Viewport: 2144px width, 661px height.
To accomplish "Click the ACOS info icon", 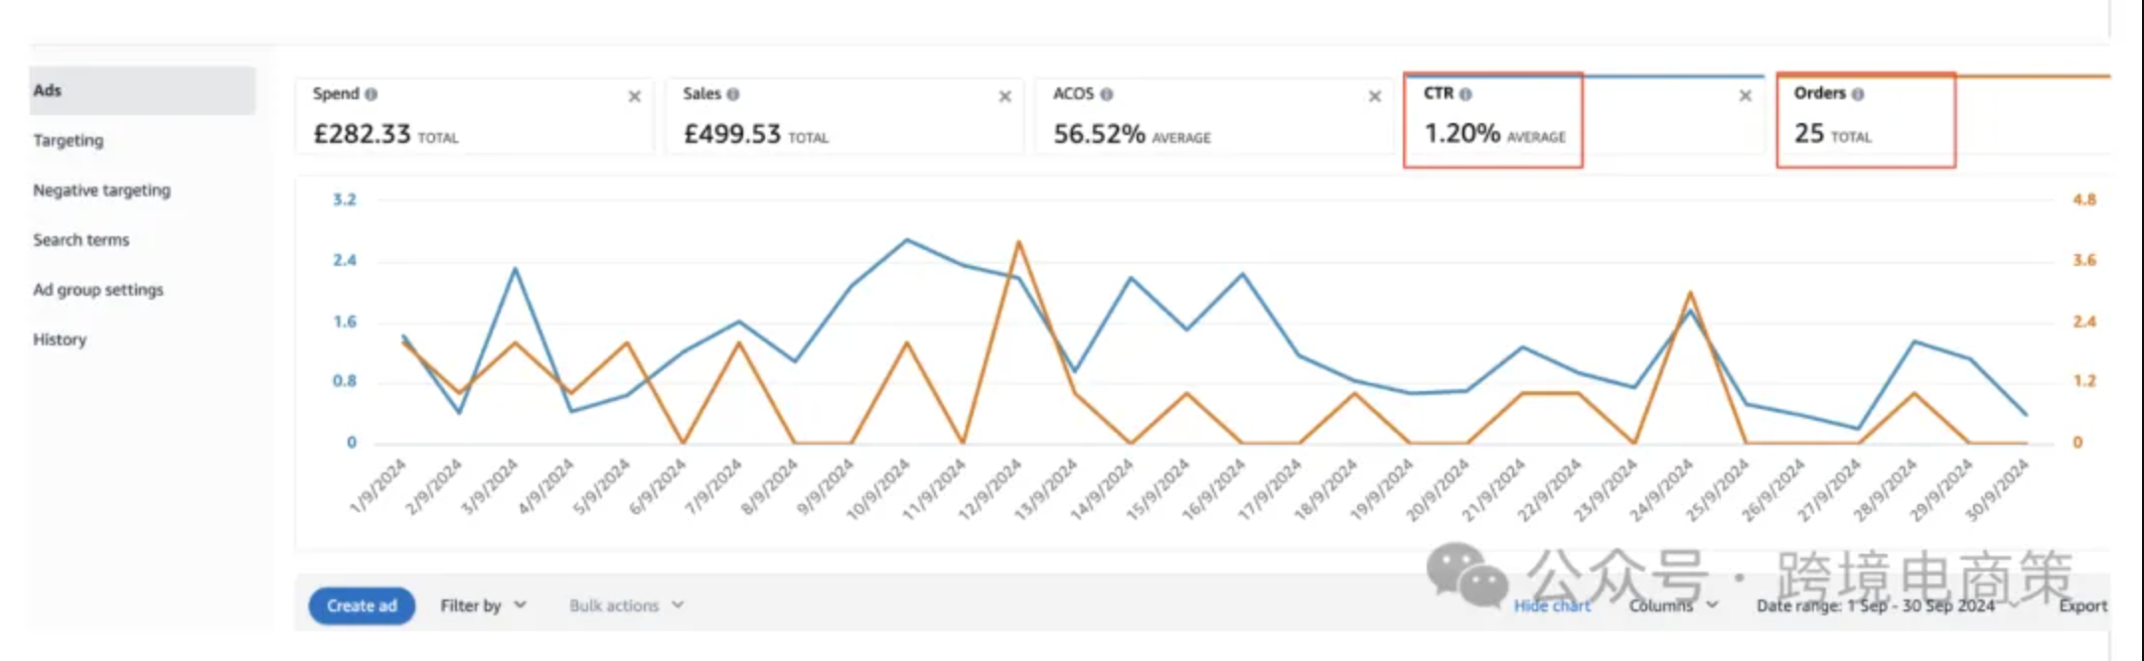I will 1107,94.
